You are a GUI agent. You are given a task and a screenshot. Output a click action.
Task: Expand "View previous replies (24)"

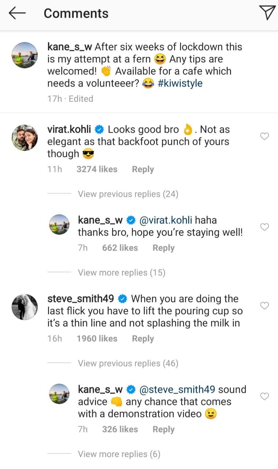coord(128,194)
